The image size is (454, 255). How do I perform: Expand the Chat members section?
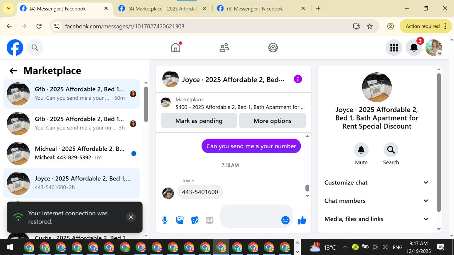[x=377, y=201]
